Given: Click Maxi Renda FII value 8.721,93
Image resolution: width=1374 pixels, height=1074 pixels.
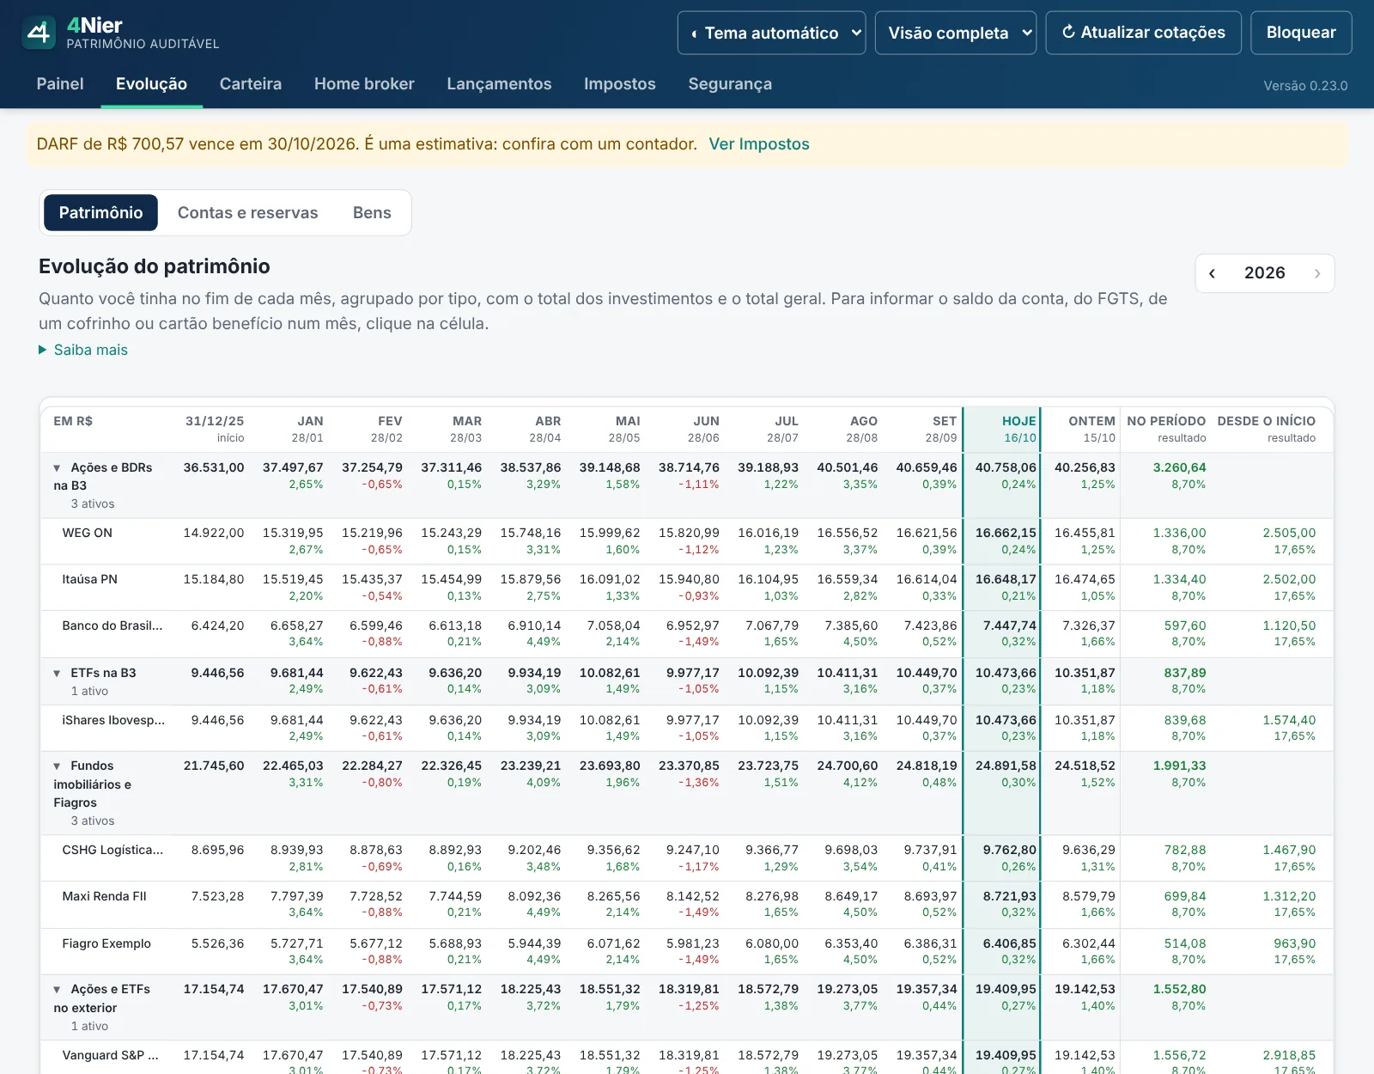Looking at the screenshot, I should [x=1010, y=896].
